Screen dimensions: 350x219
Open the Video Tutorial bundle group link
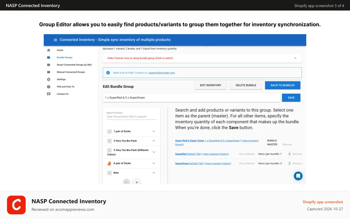point(140,58)
